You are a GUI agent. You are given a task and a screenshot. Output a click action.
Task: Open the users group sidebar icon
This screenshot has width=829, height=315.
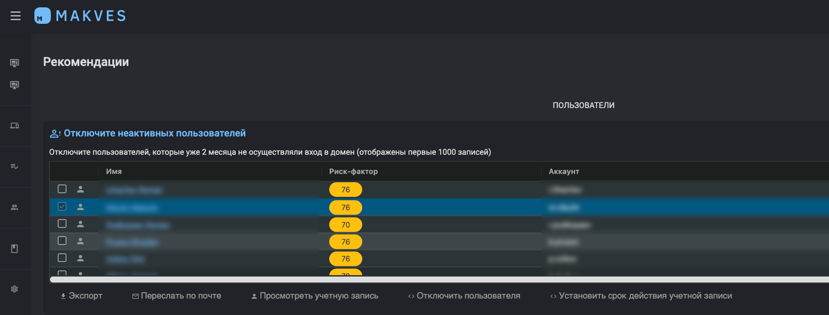coord(15,207)
